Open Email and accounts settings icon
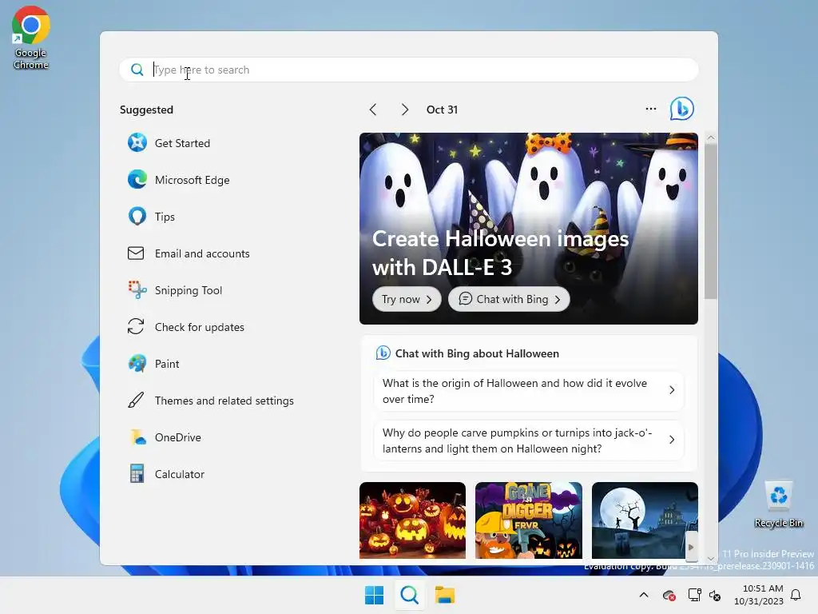The width and height of the screenshot is (818, 614). coord(136,253)
